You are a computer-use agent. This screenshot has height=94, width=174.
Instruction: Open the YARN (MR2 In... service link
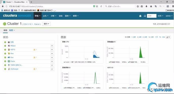[x=16, y=65]
